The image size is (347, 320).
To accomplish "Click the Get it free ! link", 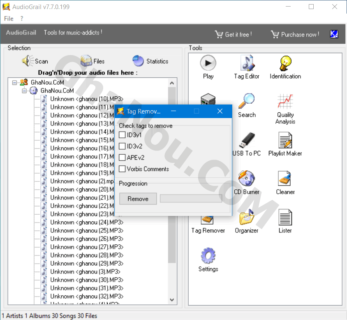I will point(238,35).
